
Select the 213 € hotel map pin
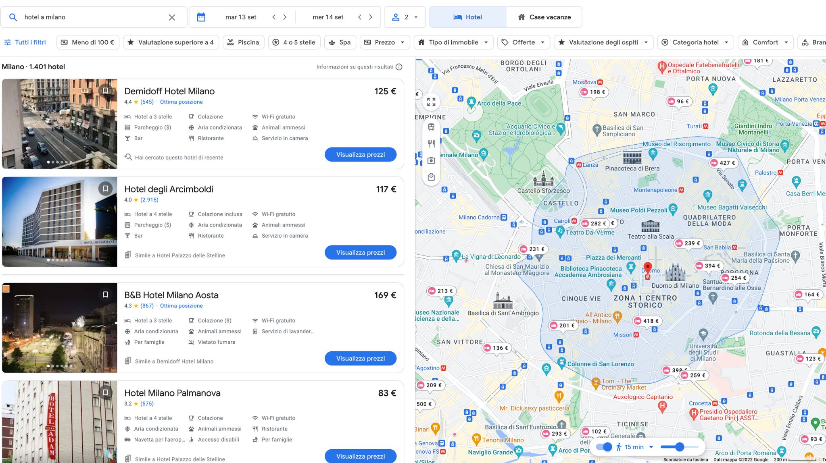(x=441, y=291)
